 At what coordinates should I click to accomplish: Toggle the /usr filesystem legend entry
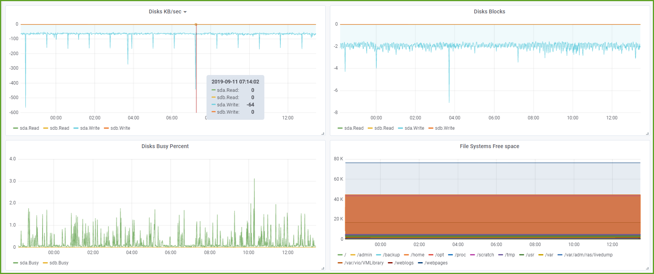pos(527,255)
